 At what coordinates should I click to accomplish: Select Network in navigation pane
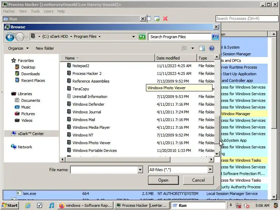pyautogui.click(x=25, y=147)
